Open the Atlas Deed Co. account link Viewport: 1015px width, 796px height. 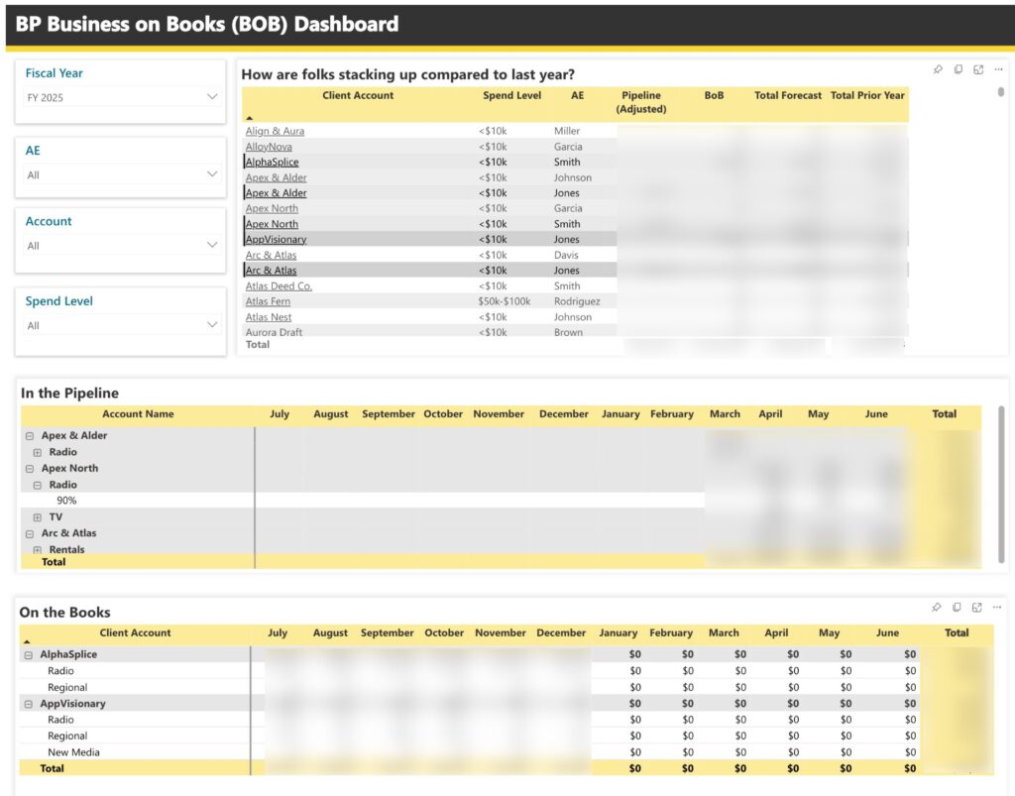pos(279,286)
